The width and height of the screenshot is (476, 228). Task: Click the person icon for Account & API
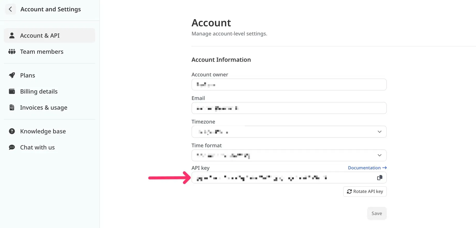pos(12,35)
